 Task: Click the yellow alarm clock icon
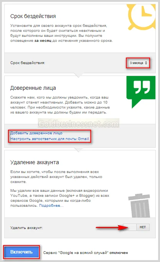point(141,17)
